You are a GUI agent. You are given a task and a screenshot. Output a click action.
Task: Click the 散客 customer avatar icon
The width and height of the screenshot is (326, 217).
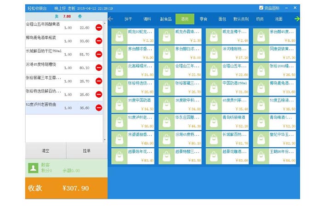[33, 168]
